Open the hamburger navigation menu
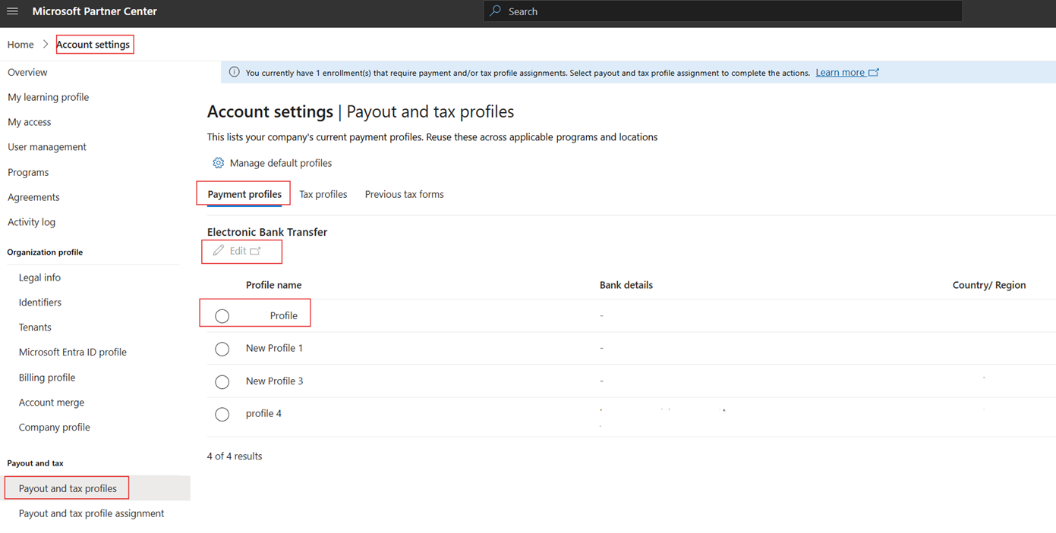Image resolution: width=1056 pixels, height=533 pixels. tap(13, 11)
